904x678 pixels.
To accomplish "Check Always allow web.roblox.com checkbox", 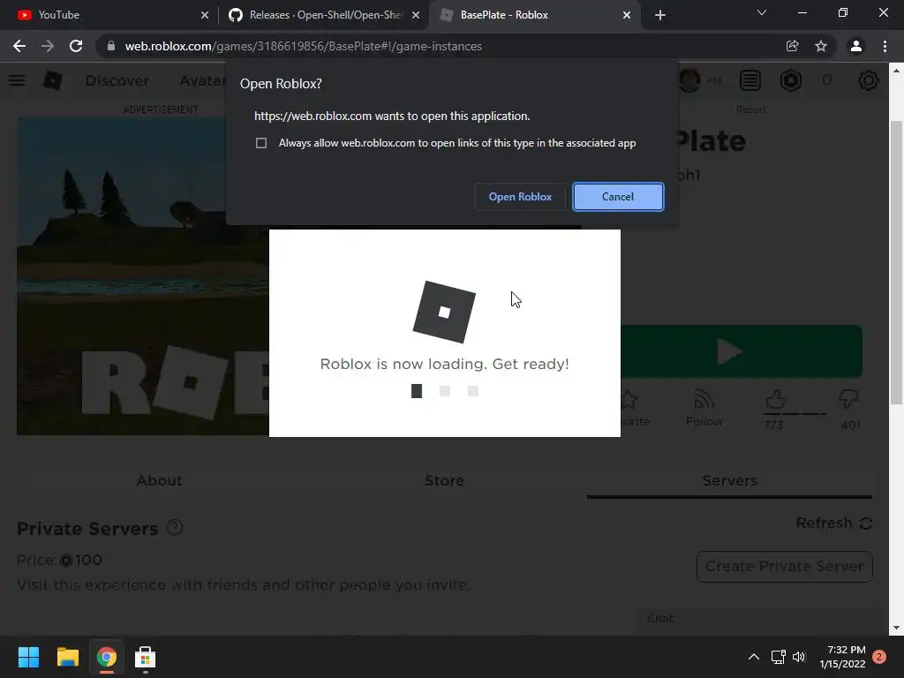I will (x=261, y=143).
